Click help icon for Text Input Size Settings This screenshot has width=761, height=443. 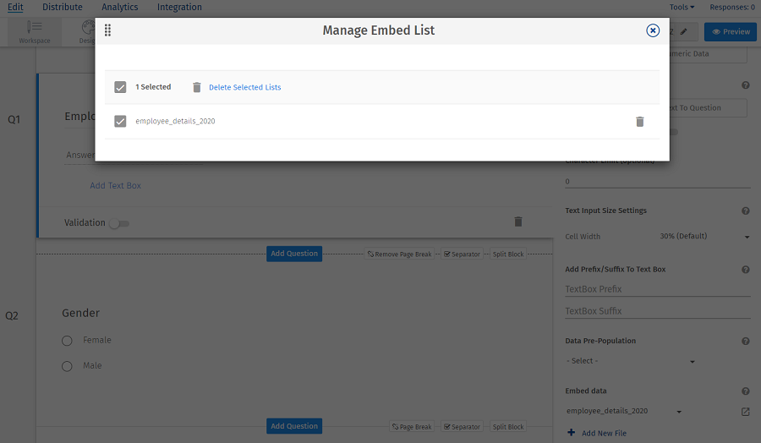click(x=746, y=211)
